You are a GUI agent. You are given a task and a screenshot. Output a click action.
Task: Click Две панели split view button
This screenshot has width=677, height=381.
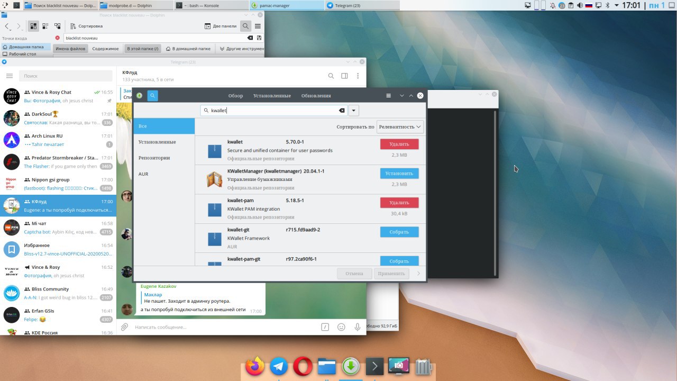(221, 26)
